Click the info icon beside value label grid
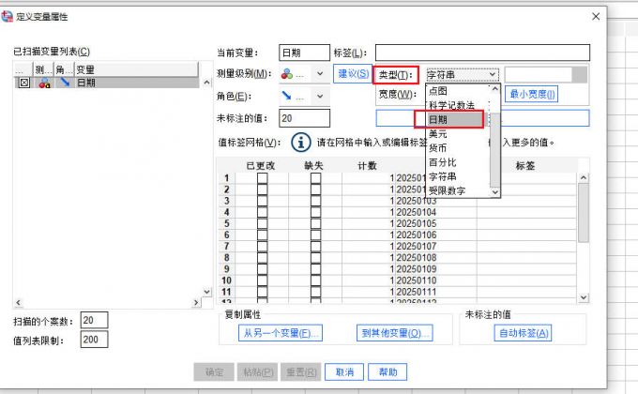 tap(301, 143)
